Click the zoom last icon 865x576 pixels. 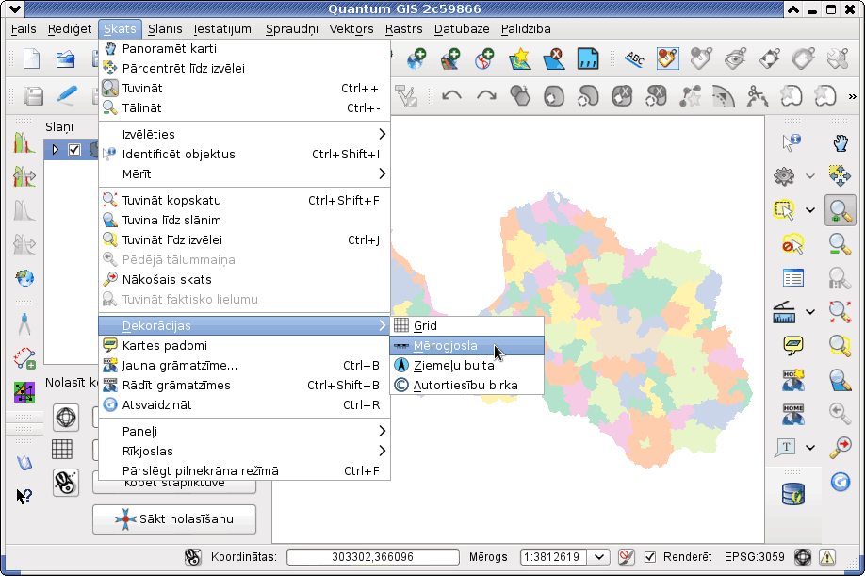point(841,413)
